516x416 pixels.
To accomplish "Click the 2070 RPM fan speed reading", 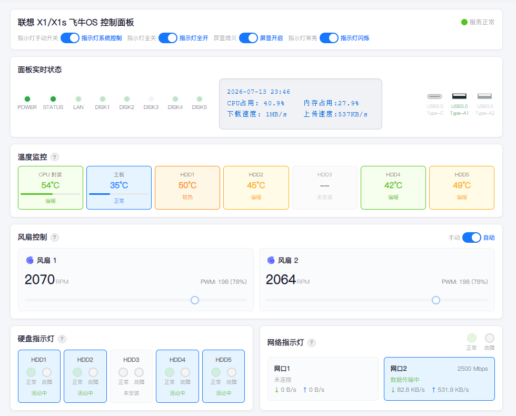I will coord(46,280).
